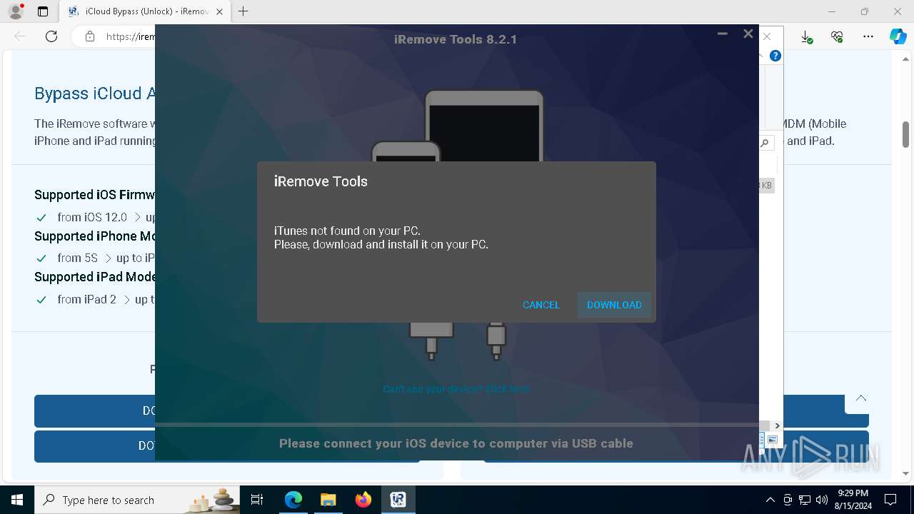Click the DOWNLOAD button in the iTunes dialog
Screen dimensions: 914x514
614,305
